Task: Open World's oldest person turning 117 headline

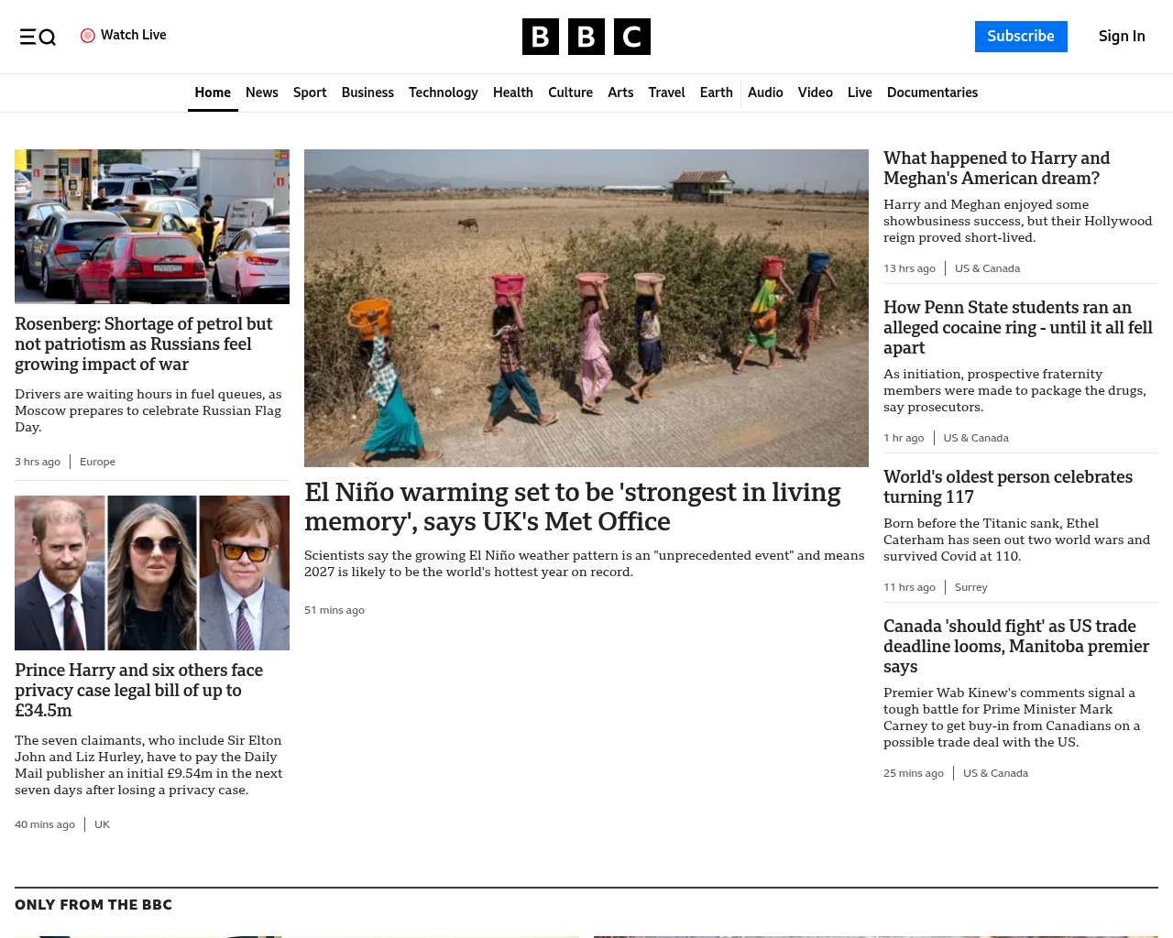Action: 1008,487
